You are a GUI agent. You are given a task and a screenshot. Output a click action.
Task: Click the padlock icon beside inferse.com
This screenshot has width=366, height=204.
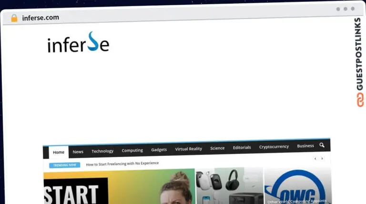click(x=14, y=18)
